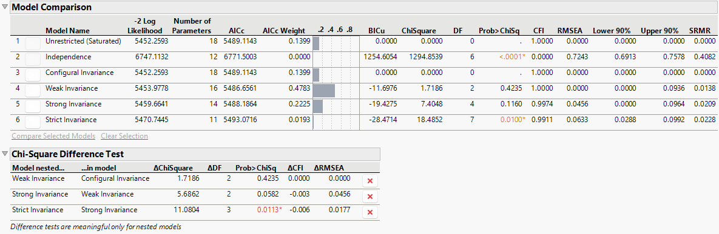The image size is (719, 234).
Task: Select the Independence model checkbox
Action: [33, 59]
